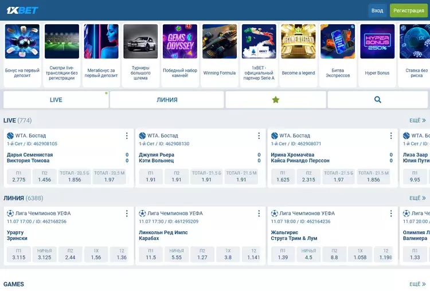Image resolution: width=430 pixels, height=291 pixels.
Task: Select 1X odds 1.56 Урарту match
Action: coord(96,254)
